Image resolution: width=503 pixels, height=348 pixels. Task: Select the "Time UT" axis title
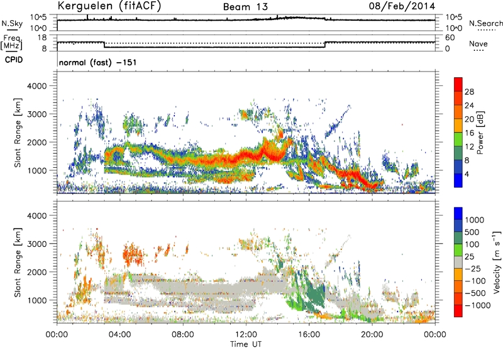click(x=246, y=344)
